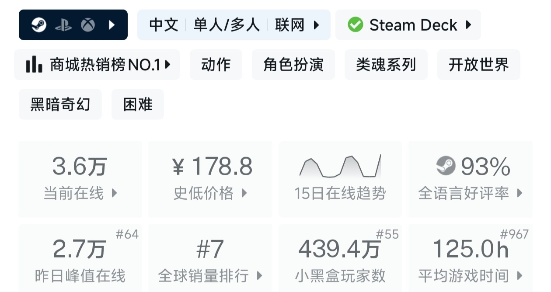Click the 15日在线趋势 label
Image resolution: width=551 pixels, height=292 pixels.
click(x=340, y=193)
